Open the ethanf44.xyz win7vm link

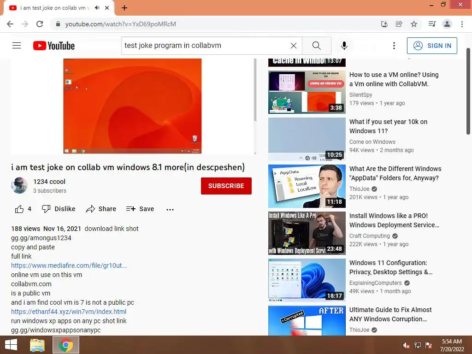pyautogui.click(x=69, y=312)
